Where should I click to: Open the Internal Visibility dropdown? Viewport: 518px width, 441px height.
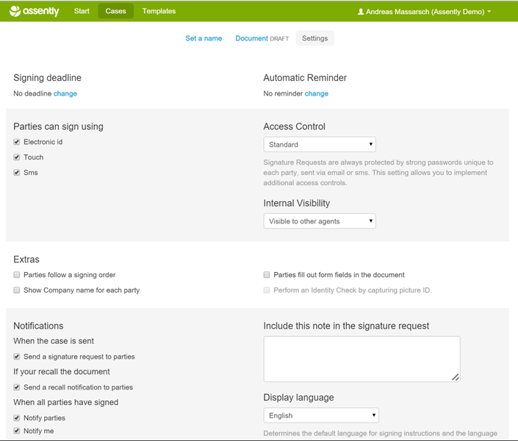pos(320,221)
